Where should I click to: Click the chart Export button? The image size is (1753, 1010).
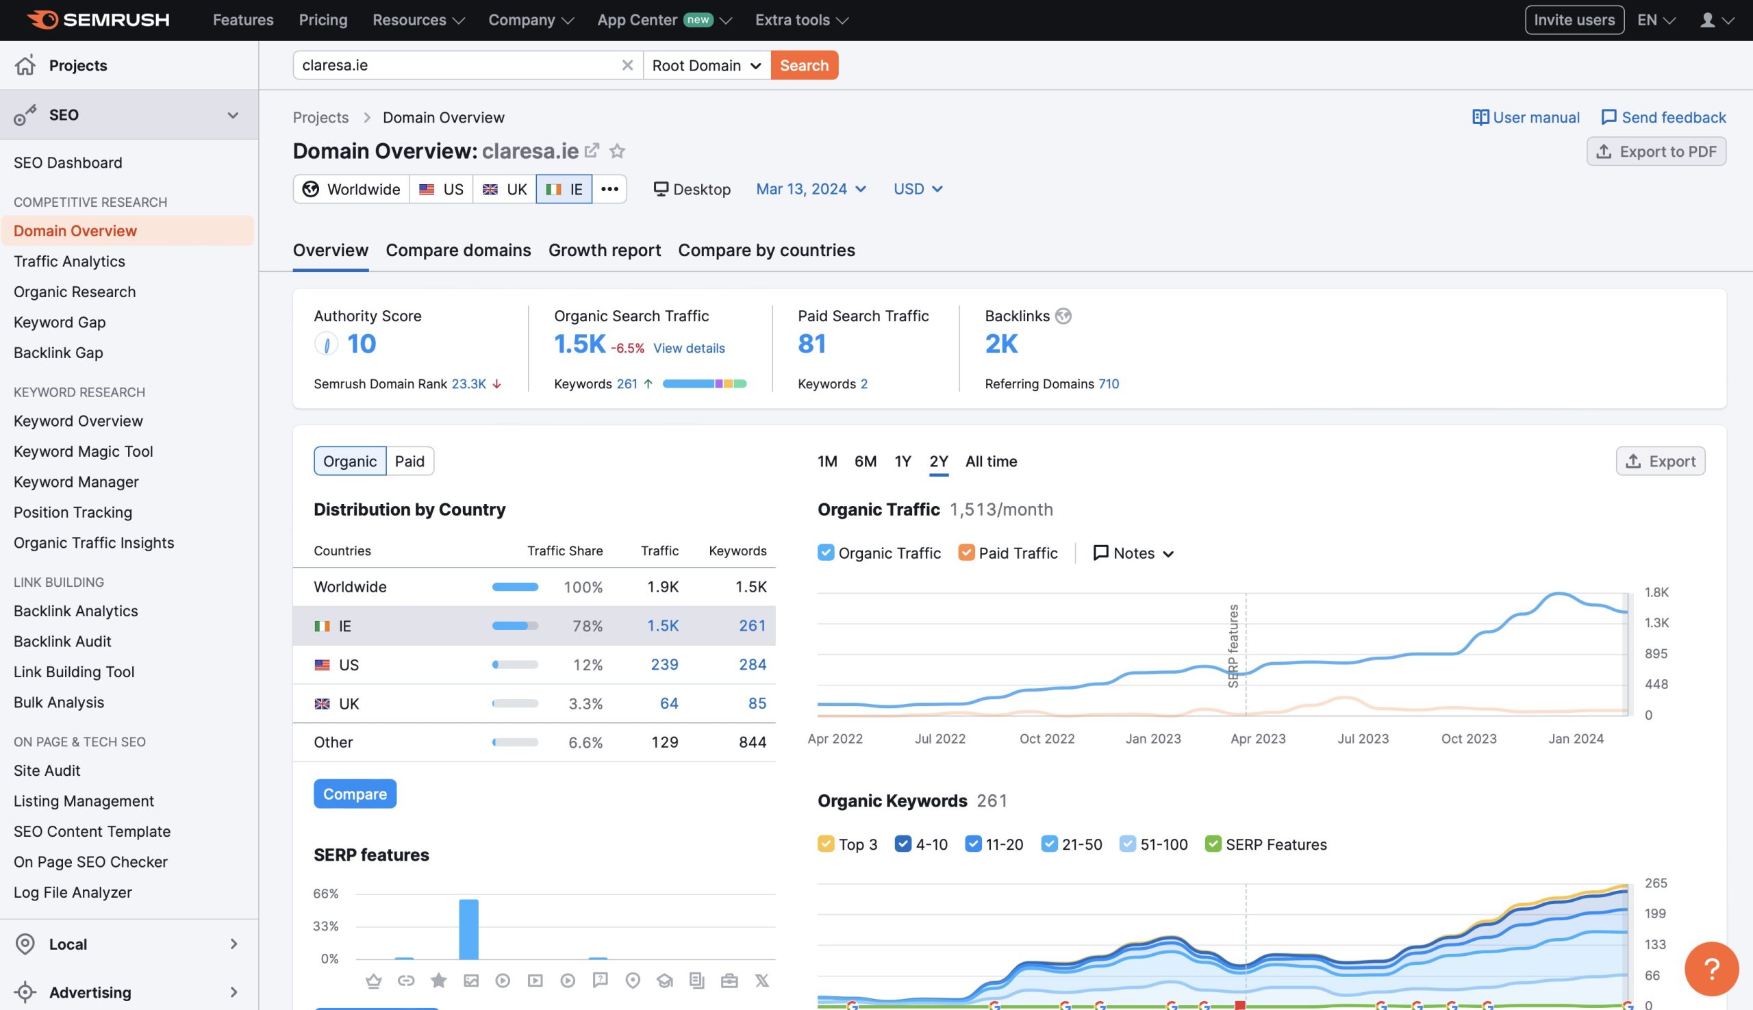tap(1660, 461)
